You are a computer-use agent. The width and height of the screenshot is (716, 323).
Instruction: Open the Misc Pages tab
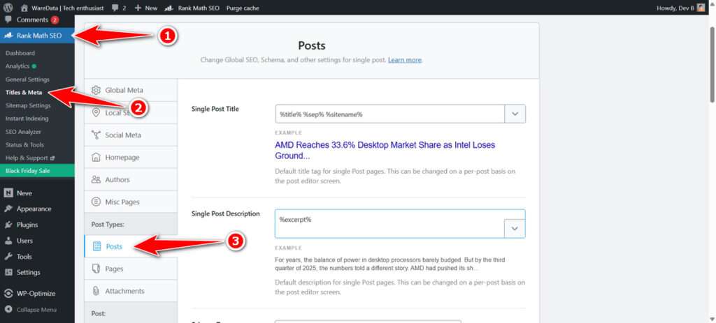pos(131,202)
